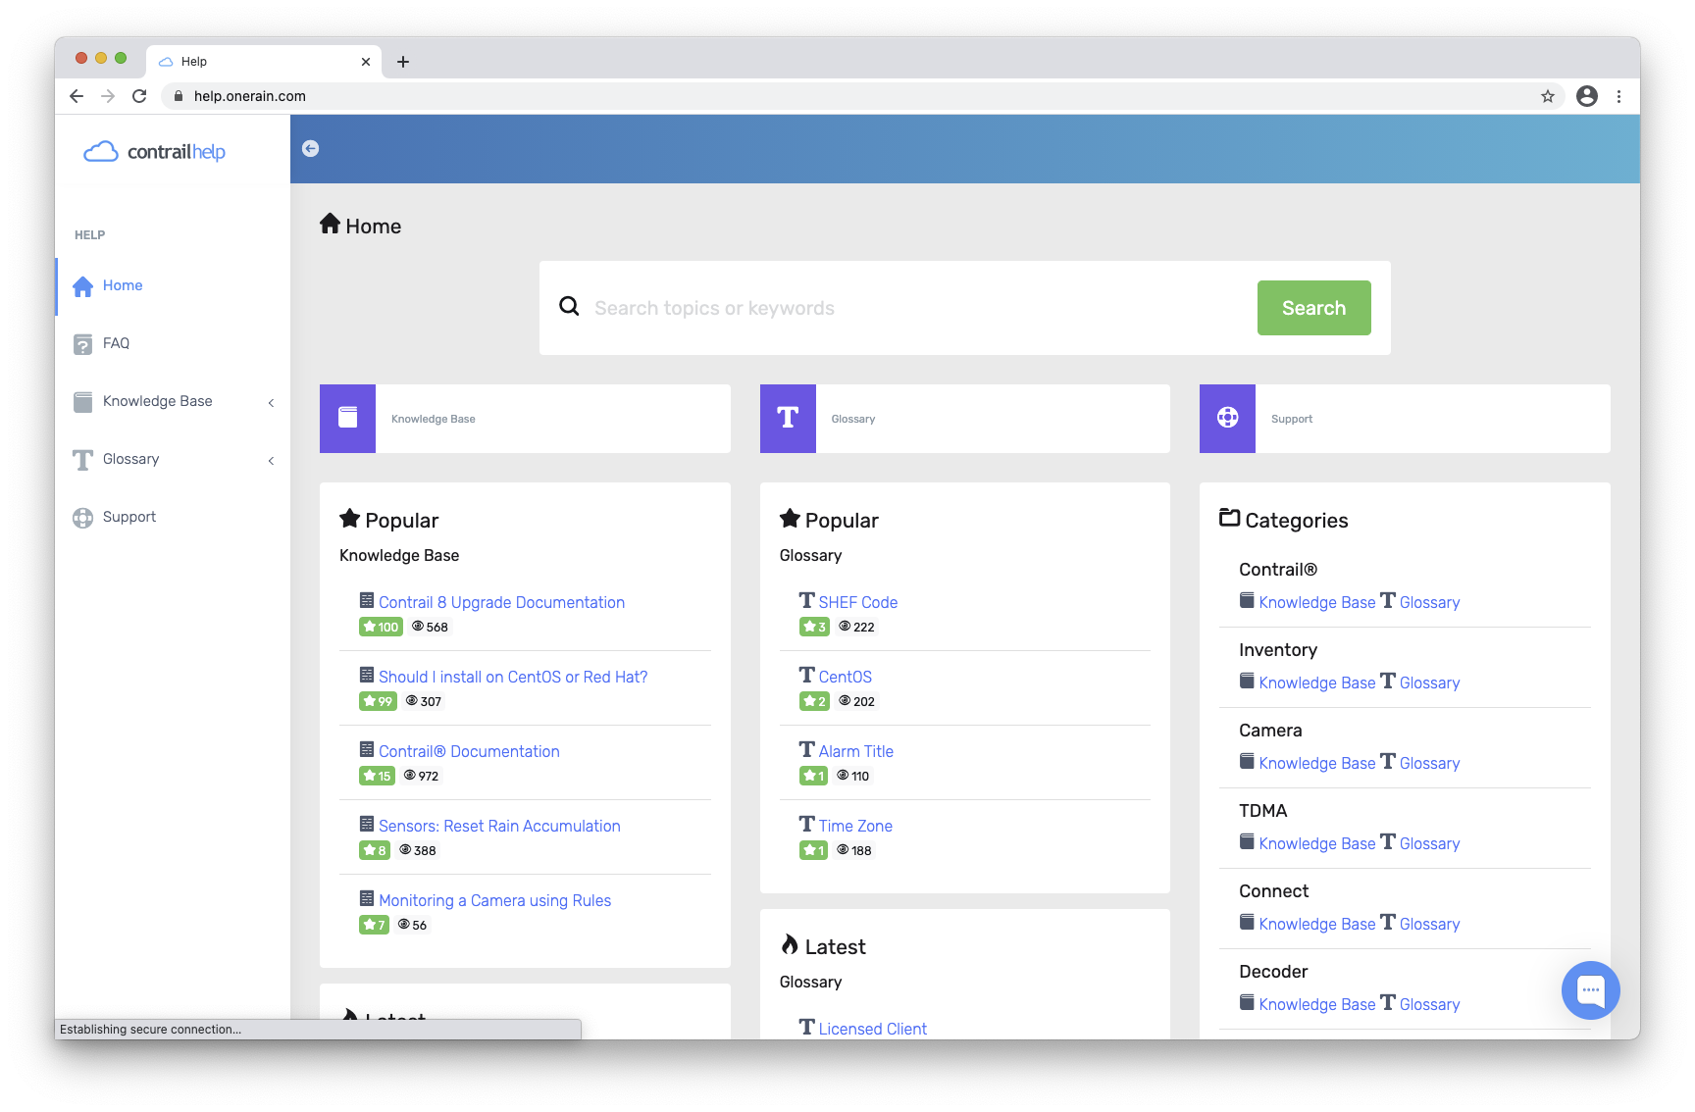Click the Home house icon in sidebar
This screenshot has width=1695, height=1112.
[83, 286]
